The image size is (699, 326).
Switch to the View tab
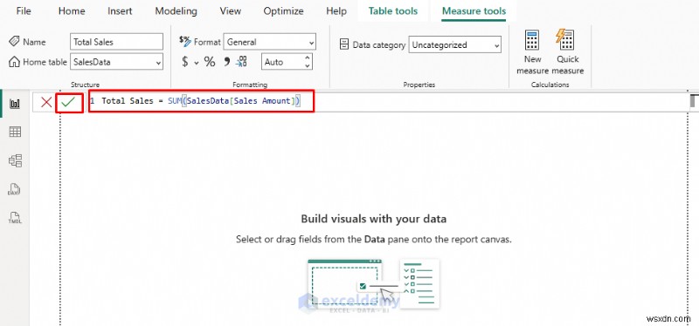231,11
